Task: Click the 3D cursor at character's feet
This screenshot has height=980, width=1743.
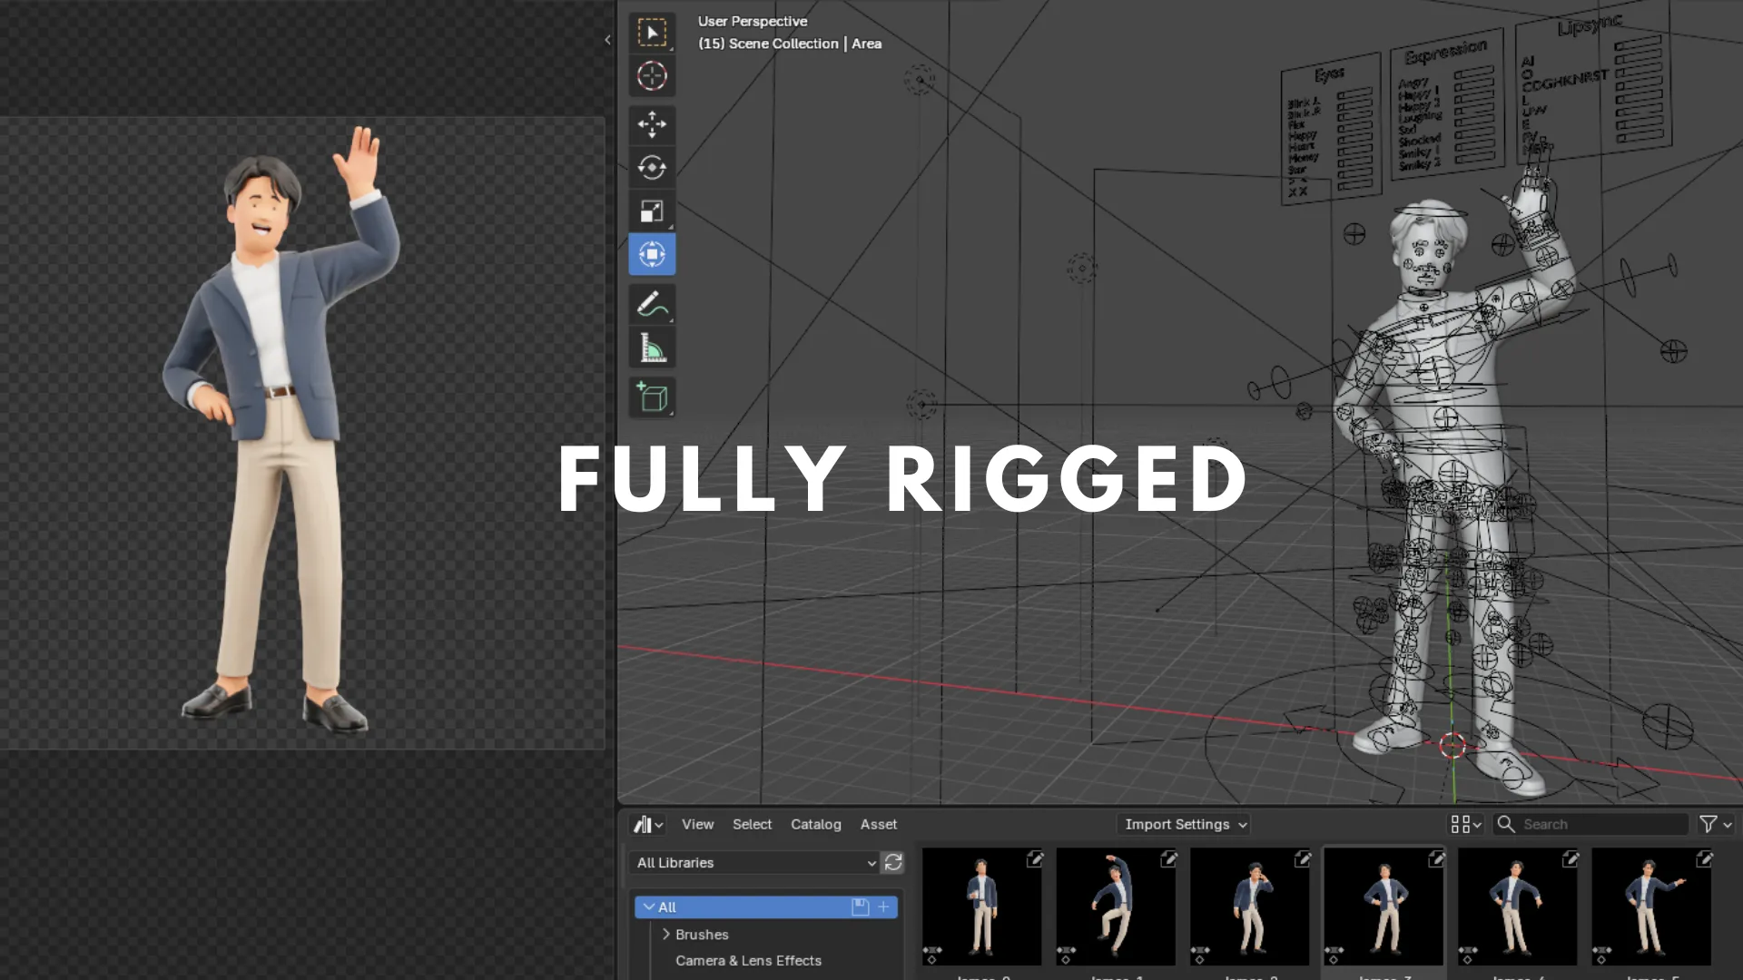Action: [1452, 746]
